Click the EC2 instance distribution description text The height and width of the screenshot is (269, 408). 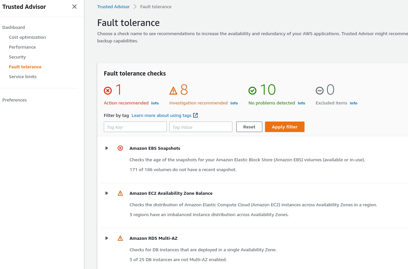[253, 205]
